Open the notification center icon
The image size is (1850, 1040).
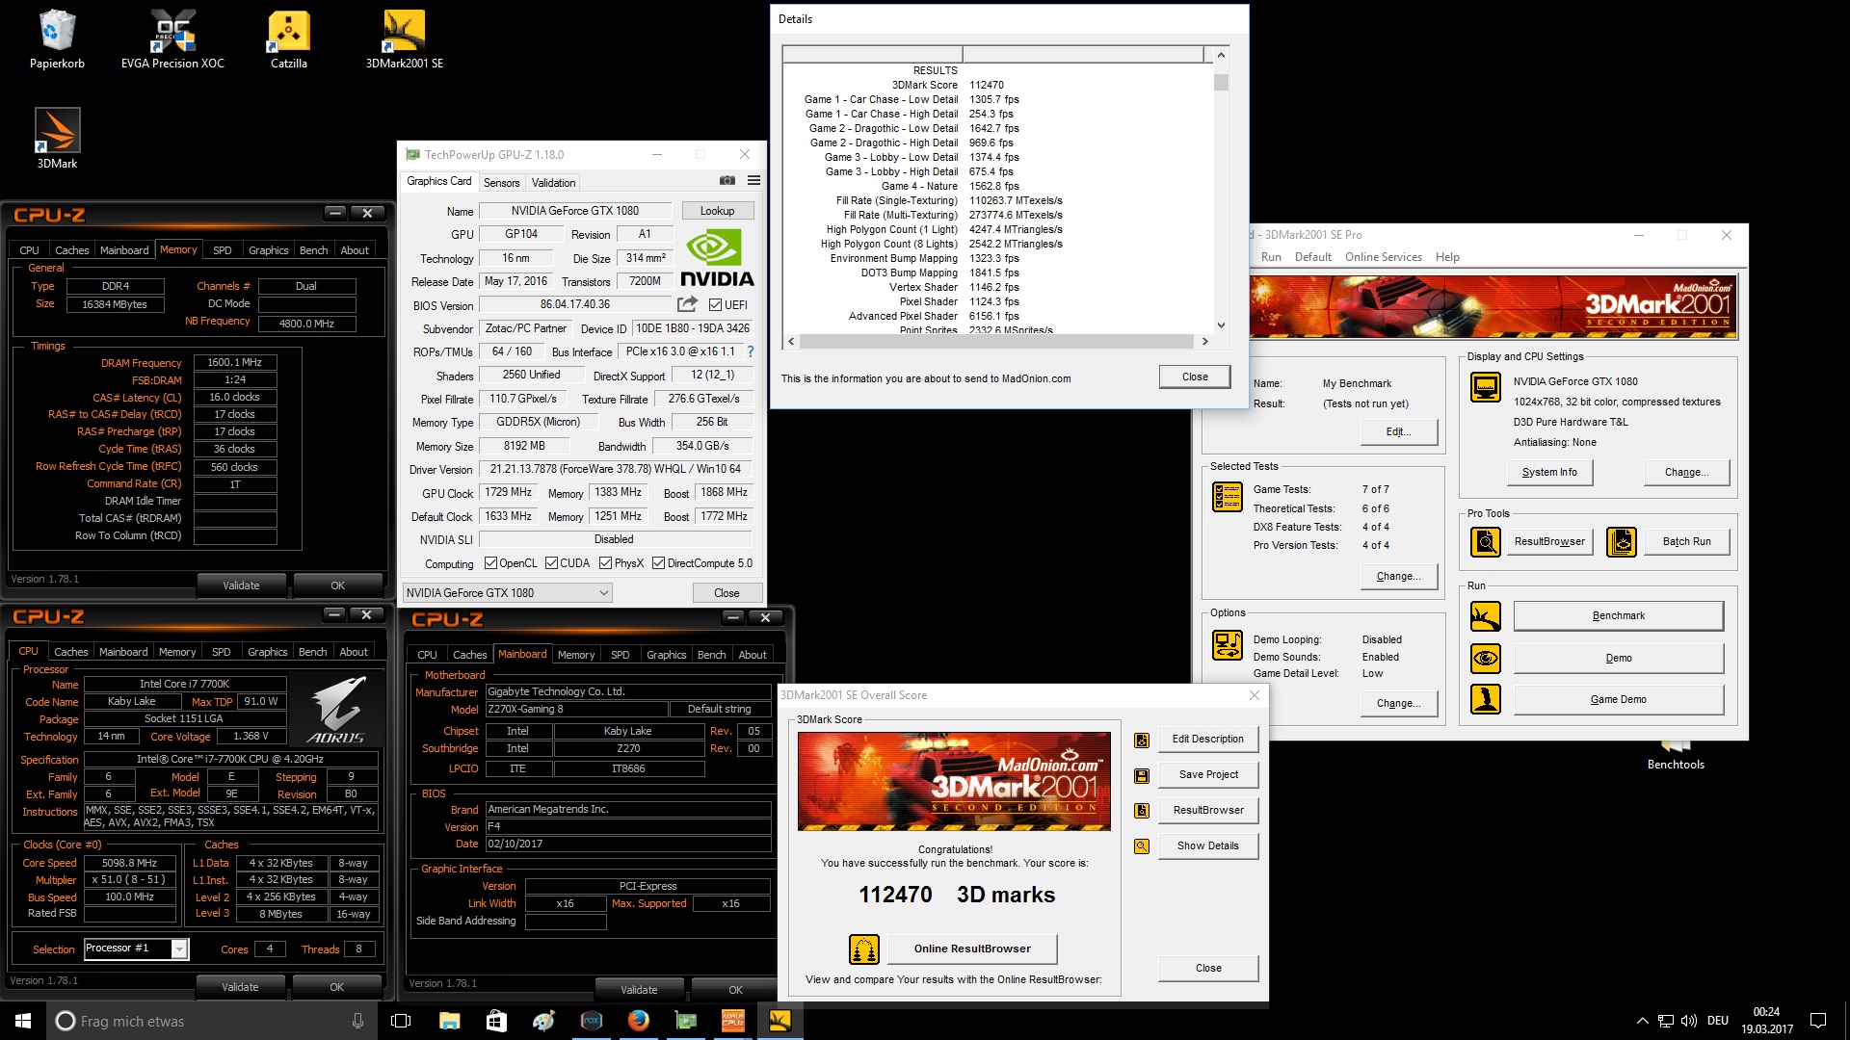1818,1021
